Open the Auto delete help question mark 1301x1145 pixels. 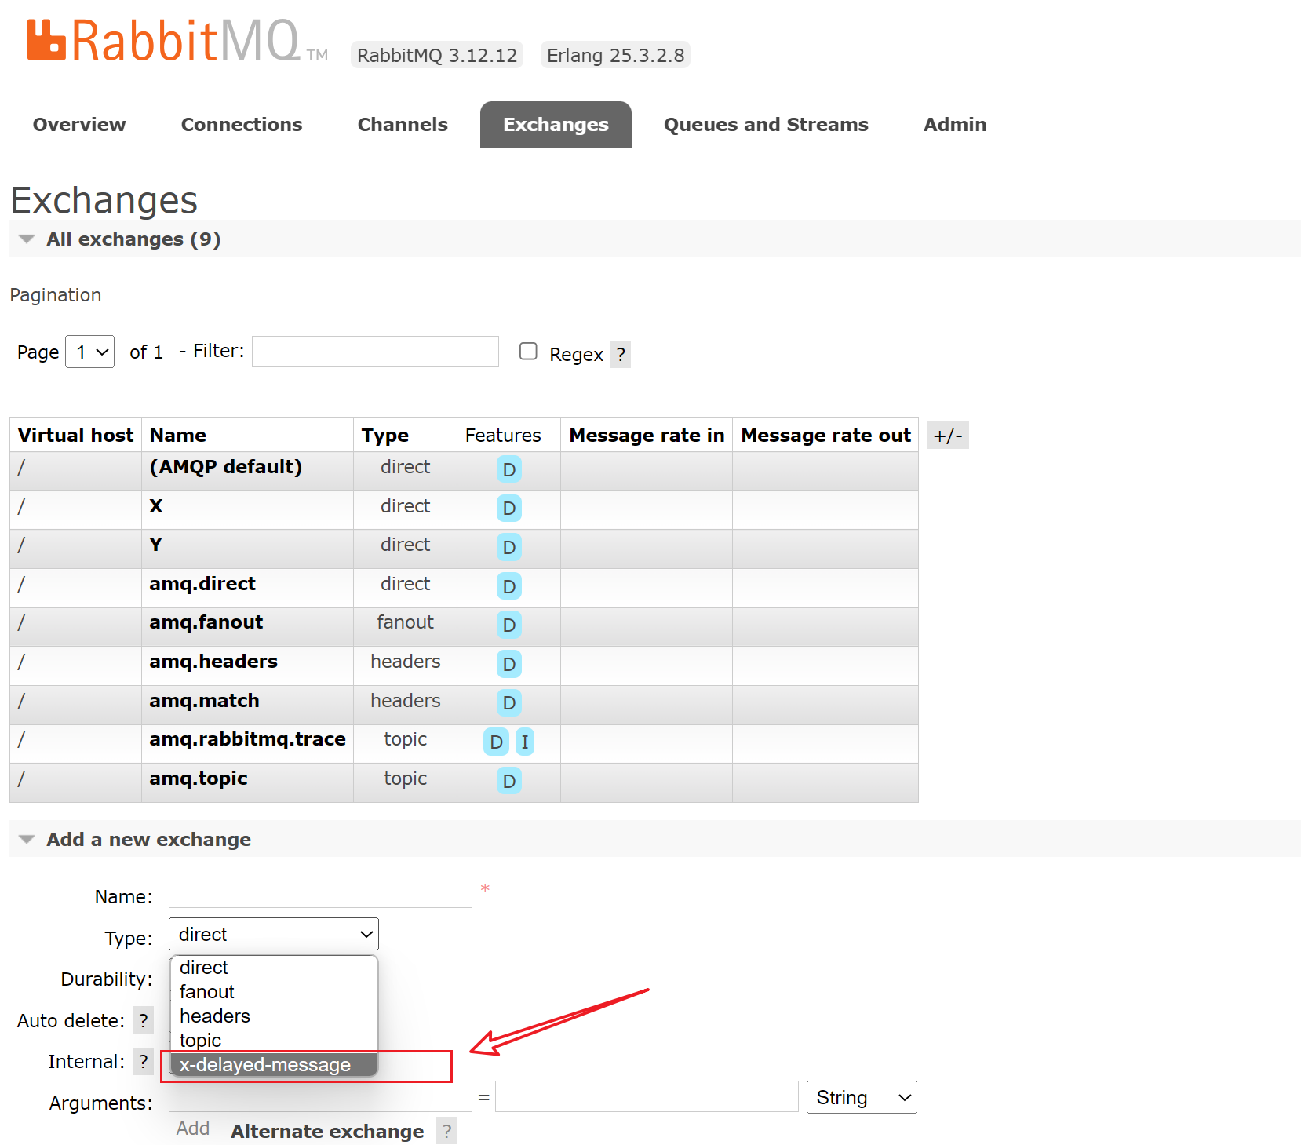(x=143, y=1020)
